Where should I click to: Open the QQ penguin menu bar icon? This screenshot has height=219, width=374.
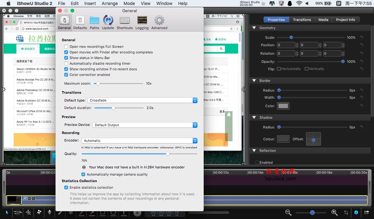(x=290, y=3)
